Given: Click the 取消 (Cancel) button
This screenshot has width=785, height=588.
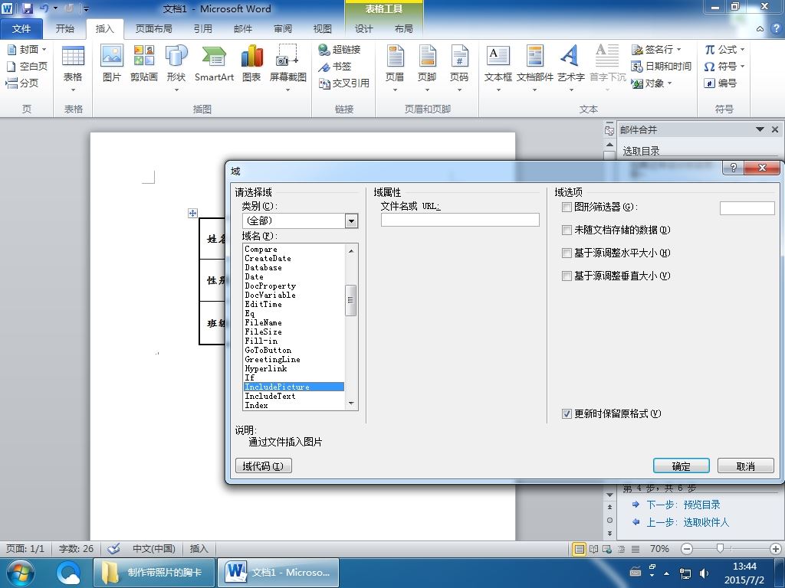Looking at the screenshot, I should [x=745, y=466].
